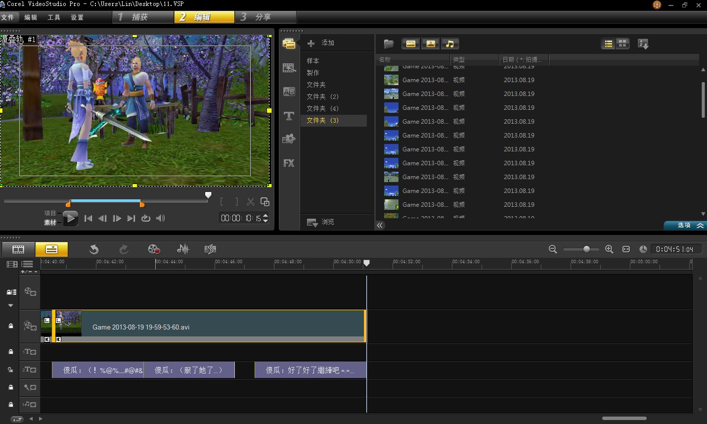Select the 製作 folder in library

click(313, 73)
